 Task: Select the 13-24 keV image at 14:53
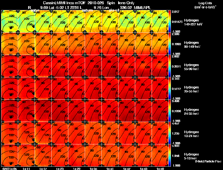coord(144,133)
